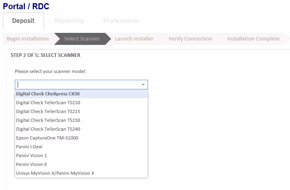
Task: Select Digital Check TellerScan TS230 option
Action: [81, 120]
